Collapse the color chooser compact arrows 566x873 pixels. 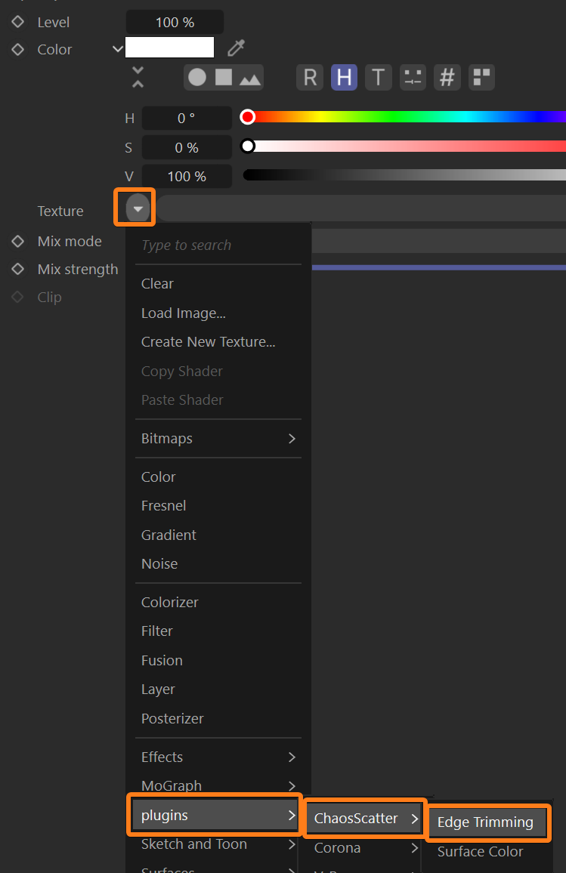tap(138, 77)
